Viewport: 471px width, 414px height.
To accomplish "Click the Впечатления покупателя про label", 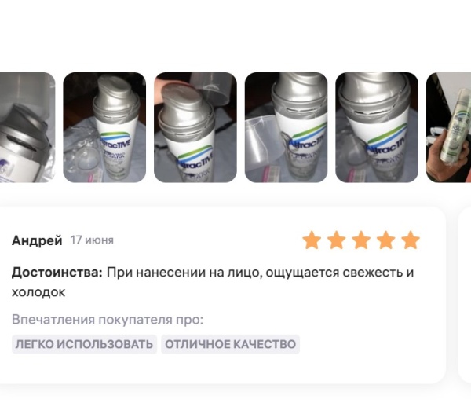I will pos(108,320).
